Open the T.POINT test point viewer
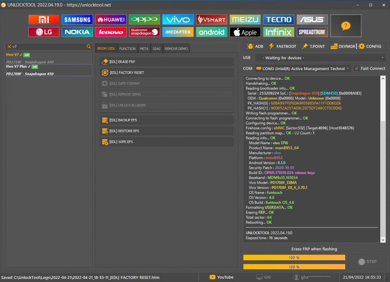Screen dimensions: 390x282 coord(313,46)
